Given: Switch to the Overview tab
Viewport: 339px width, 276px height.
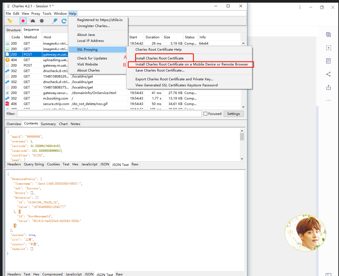Looking at the screenshot, I should click(14, 124).
